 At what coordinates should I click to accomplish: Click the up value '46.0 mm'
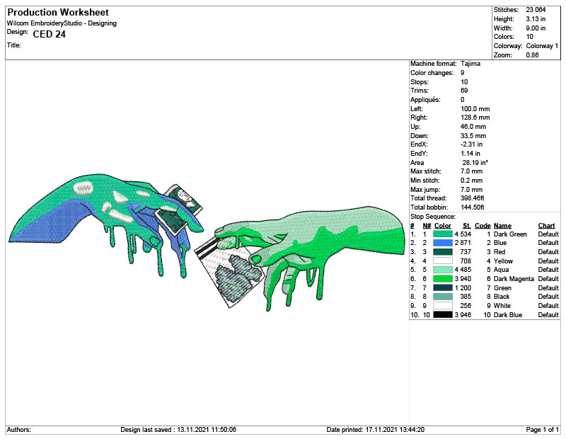tap(473, 127)
